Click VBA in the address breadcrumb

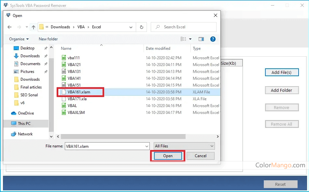pos(81,27)
